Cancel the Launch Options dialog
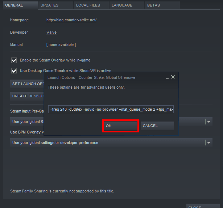Screen dimensions: 223x208 coord(157,126)
